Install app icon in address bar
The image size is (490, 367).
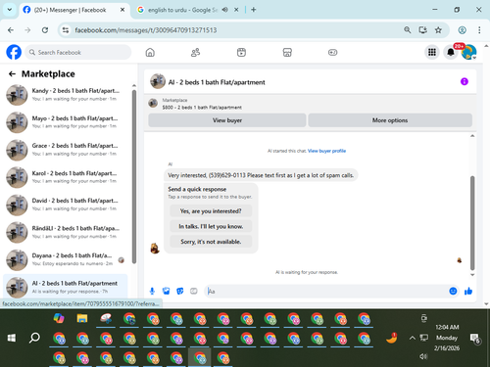[x=423, y=30]
